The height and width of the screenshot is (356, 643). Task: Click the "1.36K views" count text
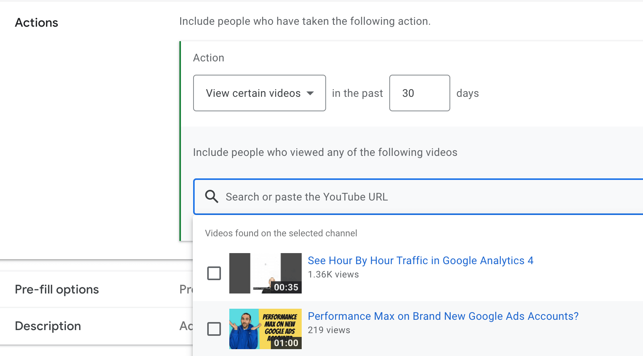[x=333, y=274]
